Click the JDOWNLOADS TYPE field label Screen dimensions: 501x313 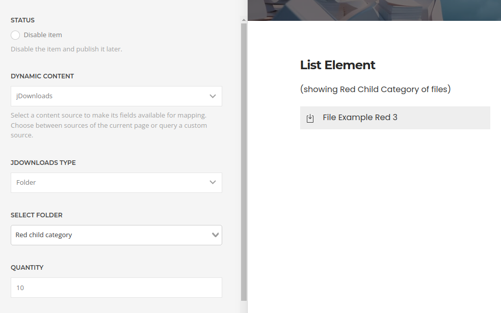43,162
